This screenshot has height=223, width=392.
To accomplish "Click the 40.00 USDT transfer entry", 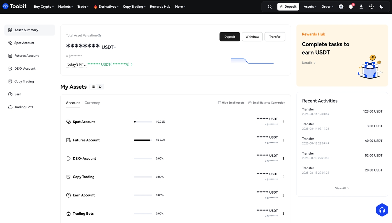I will (342, 141).
